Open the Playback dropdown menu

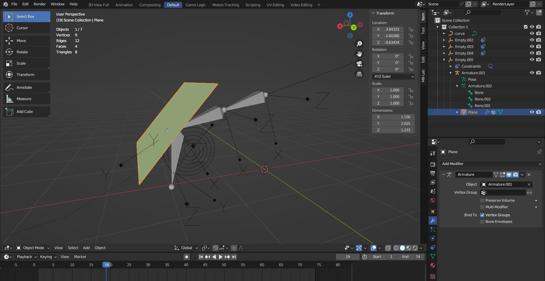pyautogui.click(x=26, y=257)
